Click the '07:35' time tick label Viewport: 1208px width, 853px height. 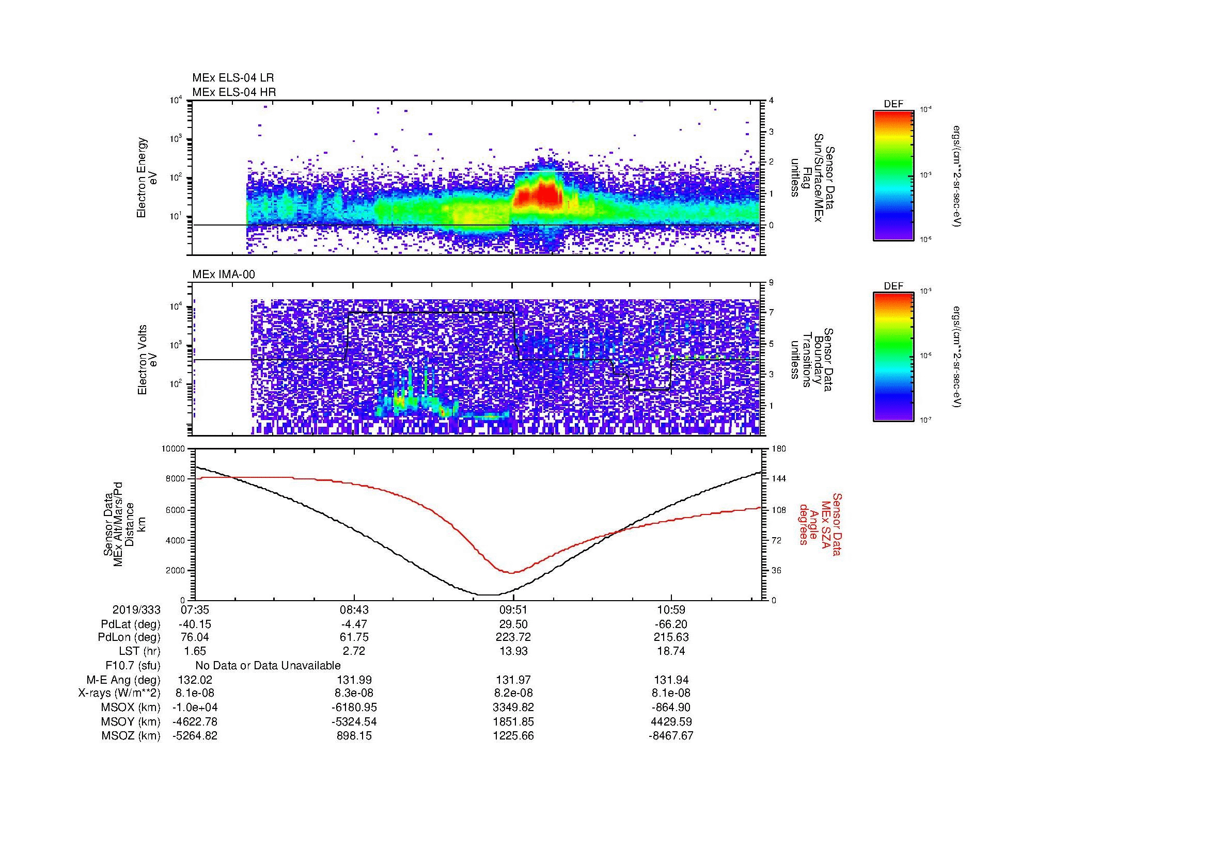point(195,609)
